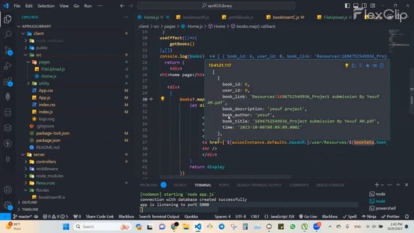
Task: Close the Home.js editor tab
Action: (x=168, y=17)
